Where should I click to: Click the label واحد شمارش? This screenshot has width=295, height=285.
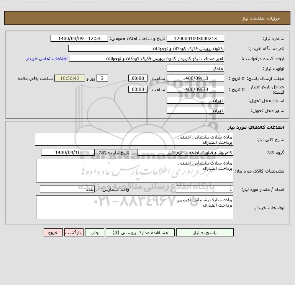[x=115, y=189]
